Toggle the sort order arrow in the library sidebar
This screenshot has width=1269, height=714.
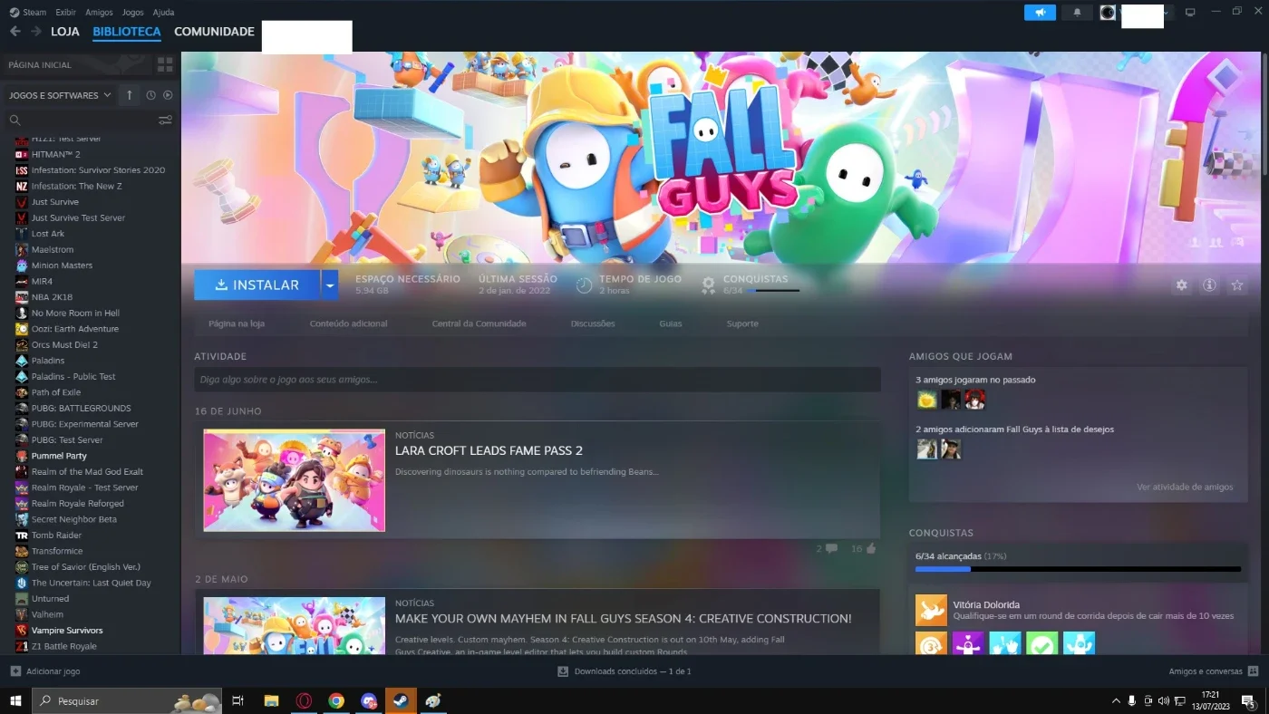pos(129,95)
